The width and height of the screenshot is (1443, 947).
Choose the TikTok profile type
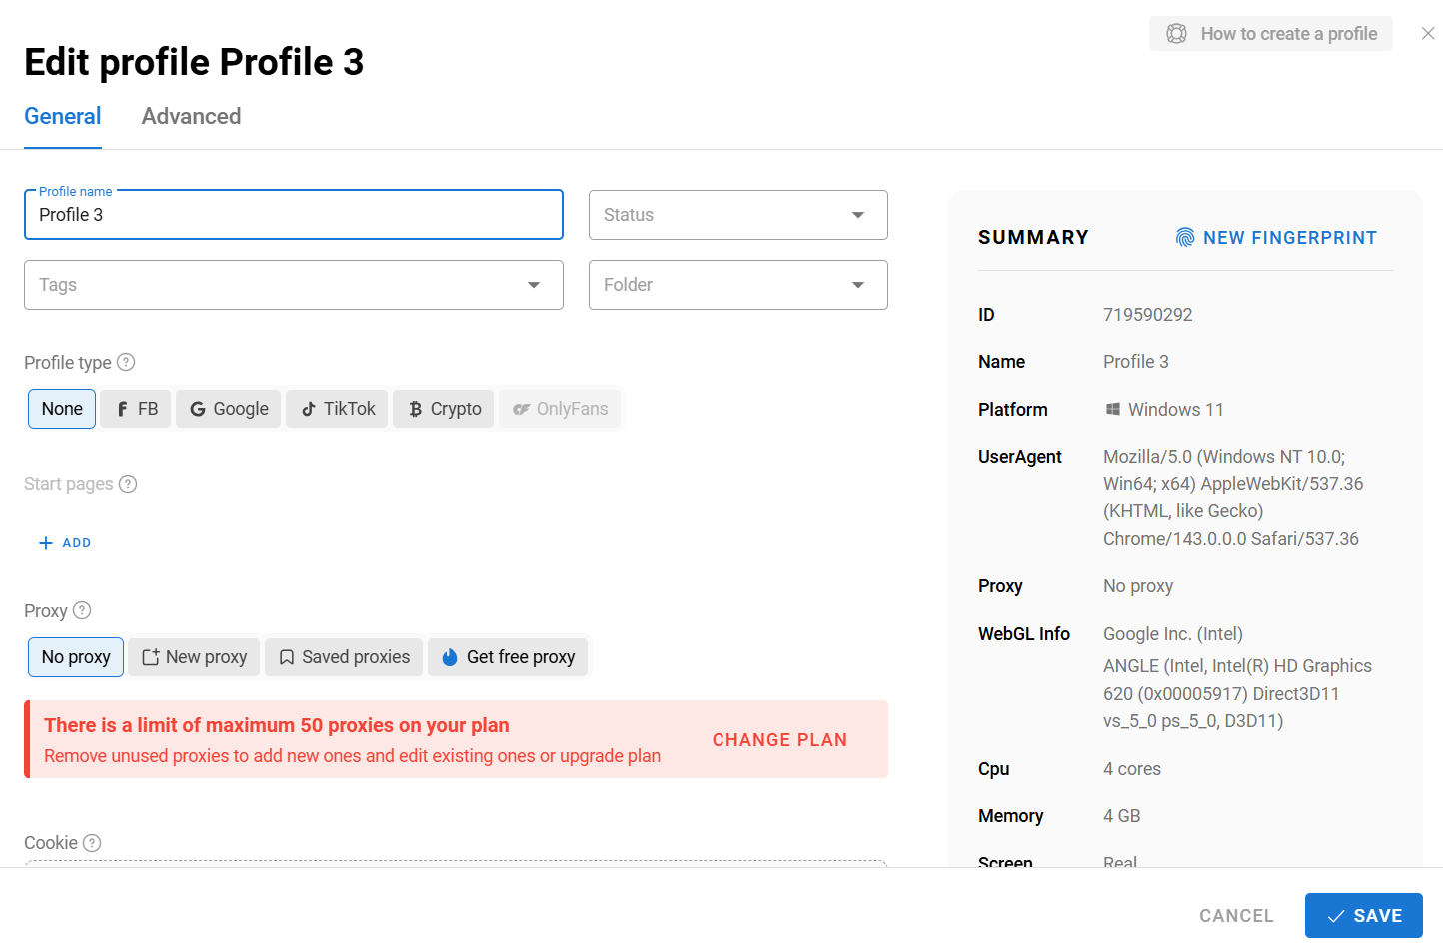338,409
